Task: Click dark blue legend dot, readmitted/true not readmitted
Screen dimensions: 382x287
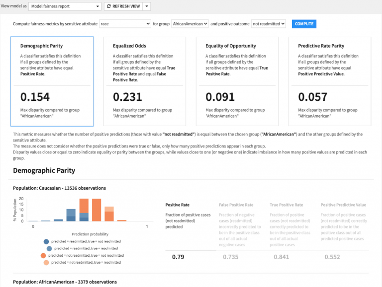Action: (46, 241)
